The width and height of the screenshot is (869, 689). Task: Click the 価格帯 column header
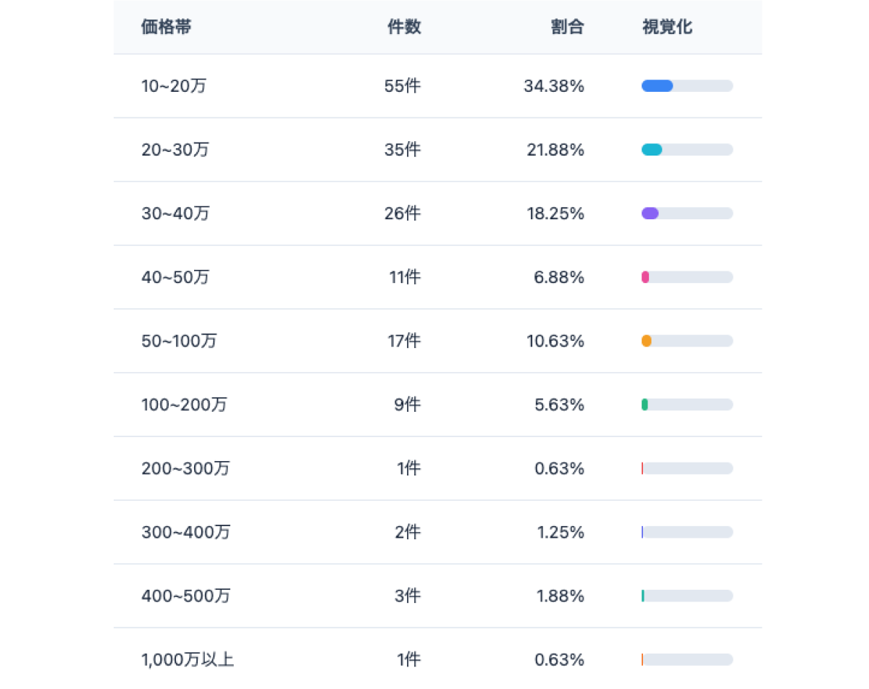click(166, 28)
